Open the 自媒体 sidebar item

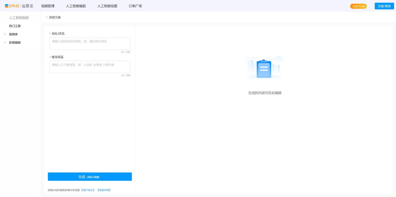pyautogui.click(x=14, y=34)
